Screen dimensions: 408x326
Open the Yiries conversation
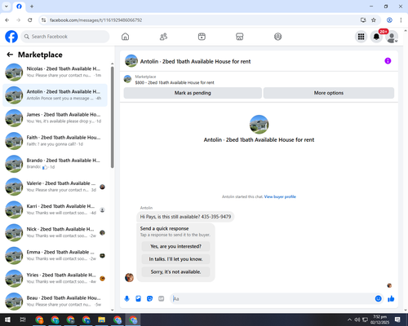(55, 278)
